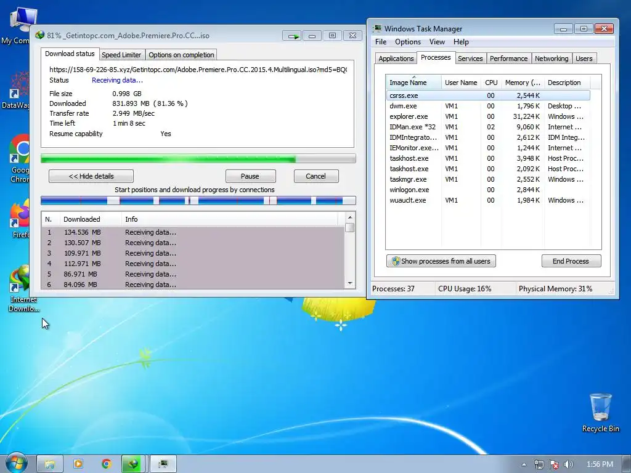Switch to the Download status tab
The image size is (631, 473).
tap(70, 54)
